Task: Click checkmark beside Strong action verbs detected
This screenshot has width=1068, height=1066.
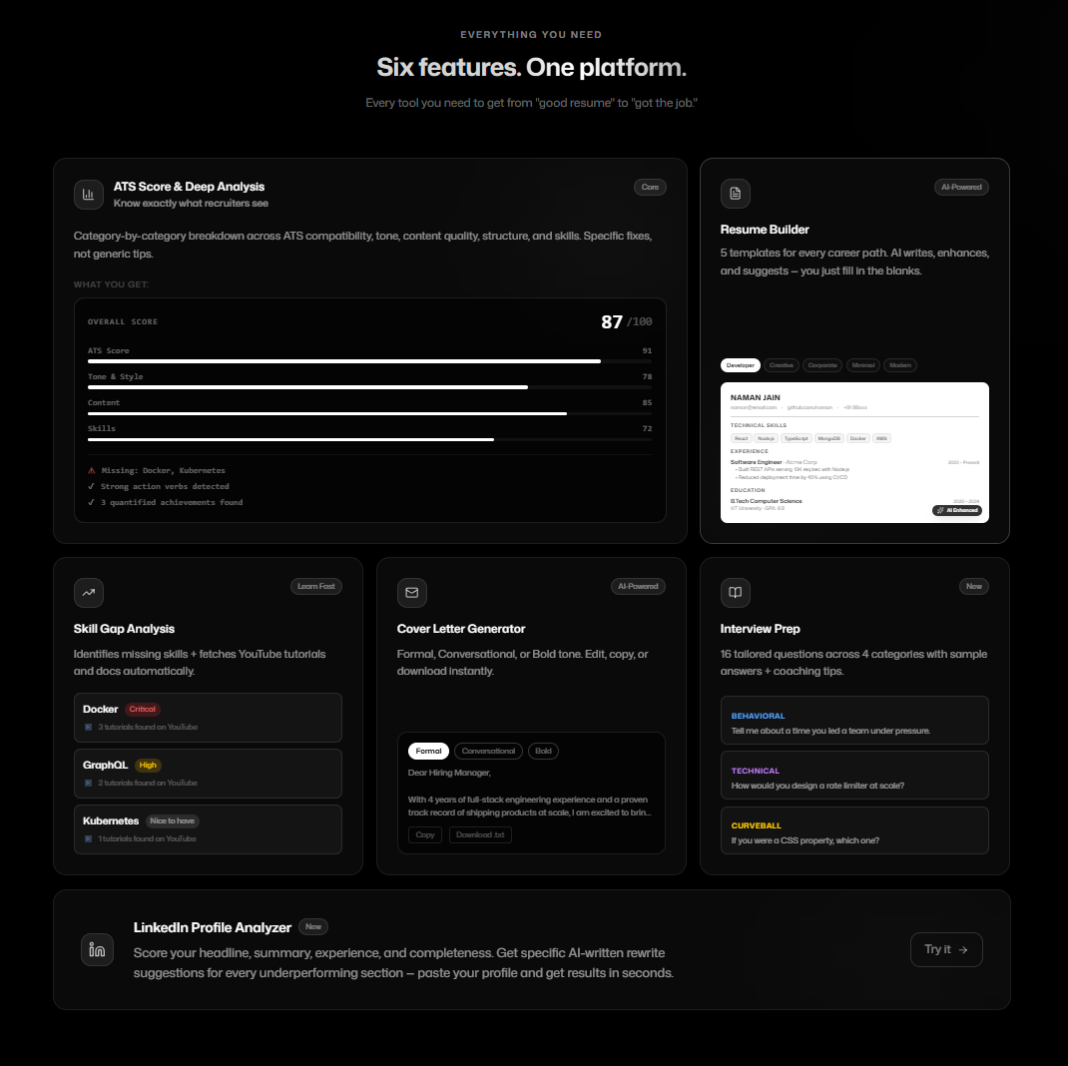Action: [x=91, y=486]
